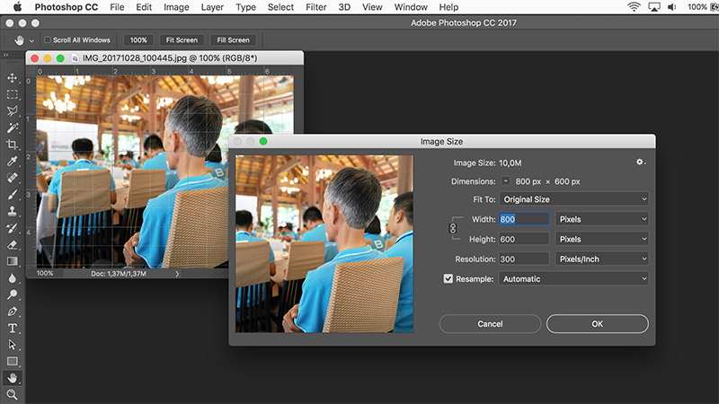Select the Move tool
Screen dimensions: 719x404
tap(13, 78)
